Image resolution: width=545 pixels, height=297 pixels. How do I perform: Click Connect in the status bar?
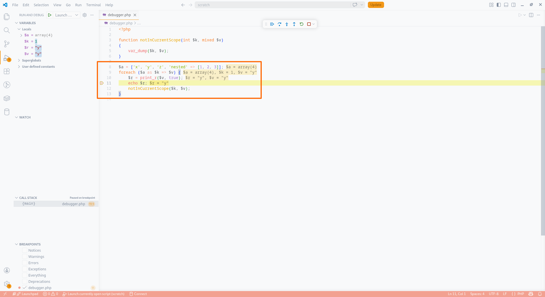[x=138, y=294]
